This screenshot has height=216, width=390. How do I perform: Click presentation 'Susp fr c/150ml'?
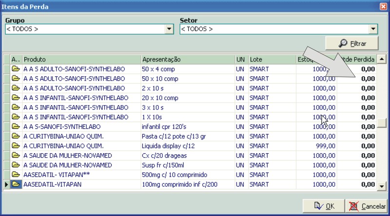(x=163, y=165)
